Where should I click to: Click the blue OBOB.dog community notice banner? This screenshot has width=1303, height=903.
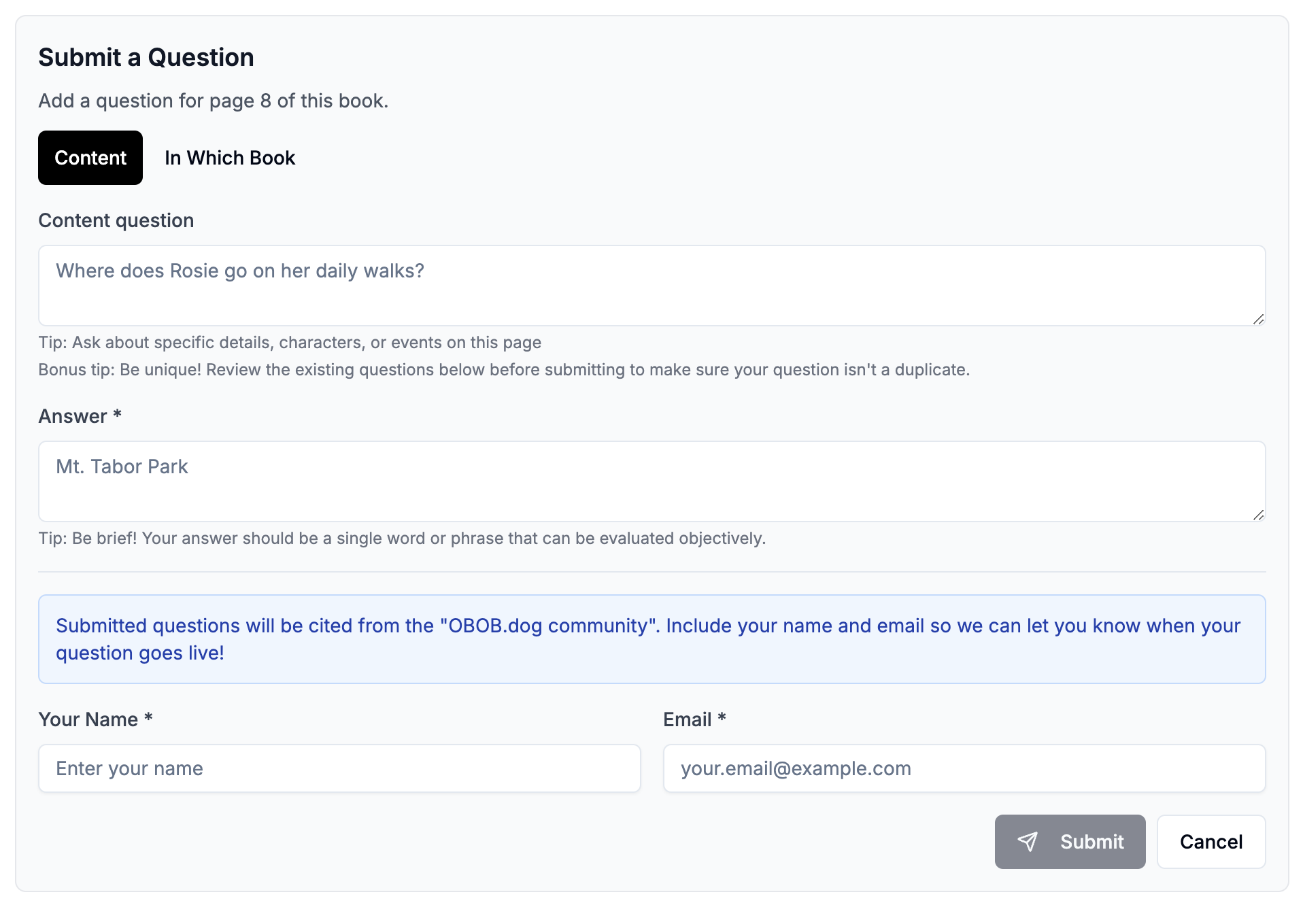tap(651, 639)
